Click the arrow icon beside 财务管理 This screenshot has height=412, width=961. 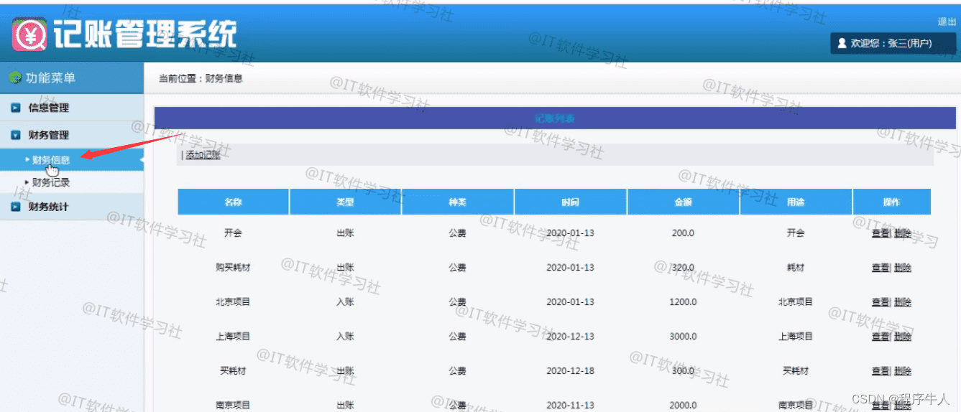(x=15, y=135)
